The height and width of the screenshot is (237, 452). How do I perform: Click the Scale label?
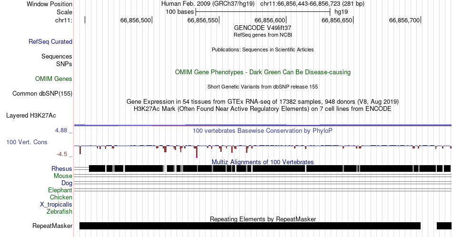coord(65,12)
